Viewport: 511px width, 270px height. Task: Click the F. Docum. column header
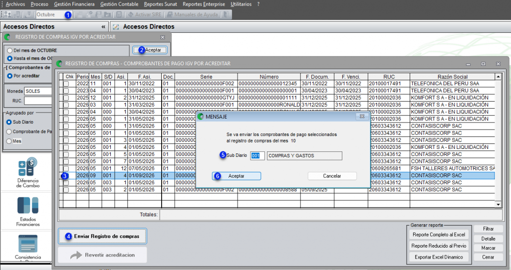[x=317, y=77]
